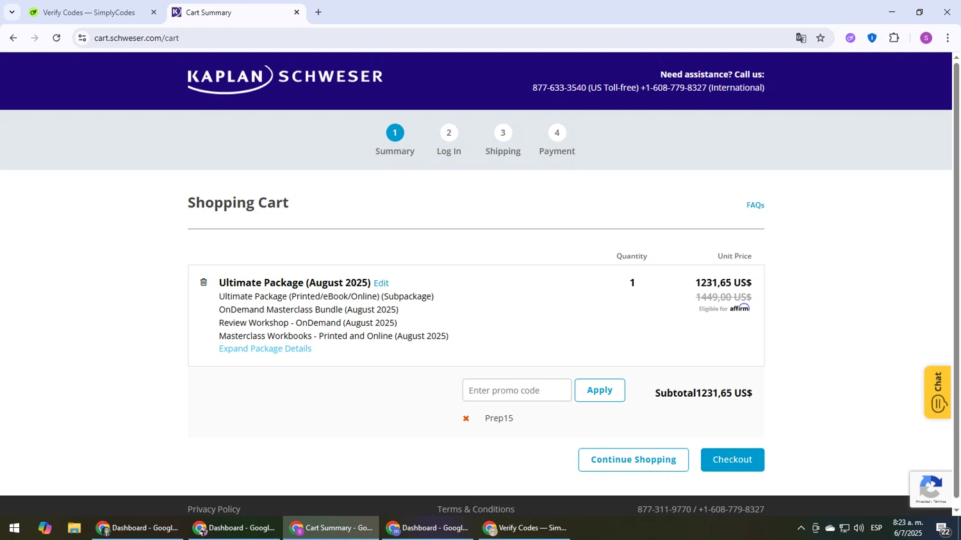Image resolution: width=961 pixels, height=540 pixels.
Task: Show hidden system tray icons
Action: 801,528
